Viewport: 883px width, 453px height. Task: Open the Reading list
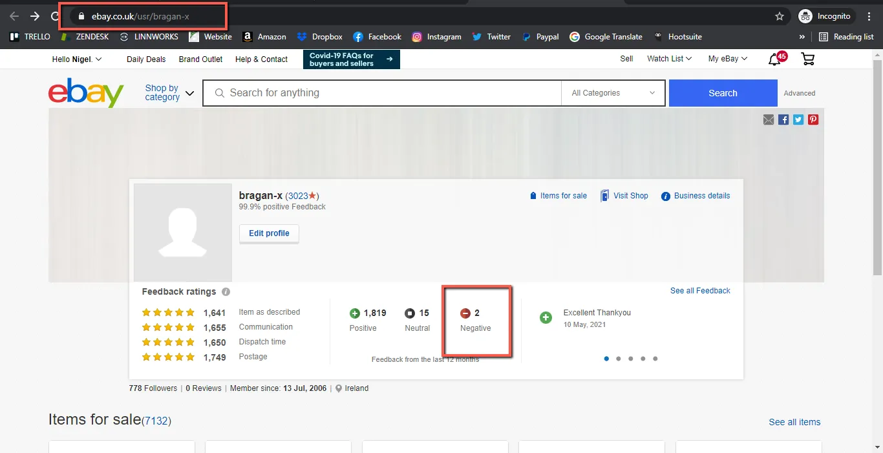(x=846, y=37)
